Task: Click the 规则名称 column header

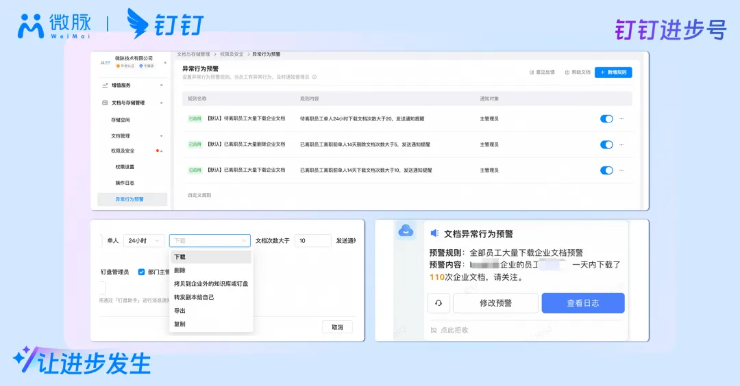Action: [197, 99]
